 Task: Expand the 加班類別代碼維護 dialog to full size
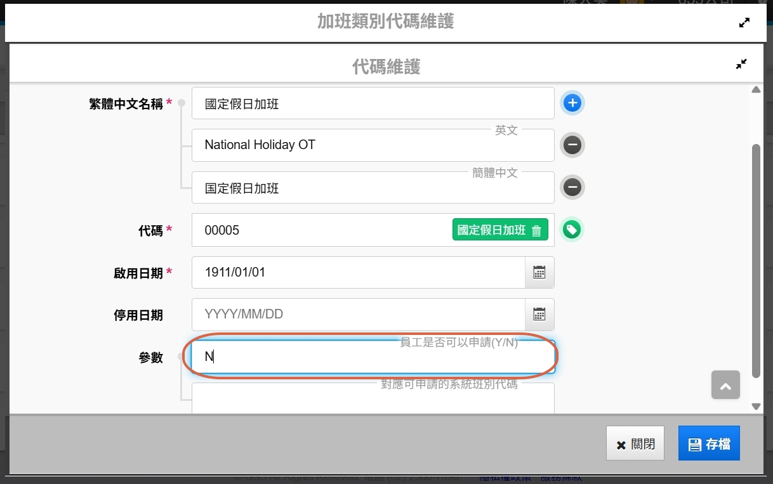tap(744, 23)
